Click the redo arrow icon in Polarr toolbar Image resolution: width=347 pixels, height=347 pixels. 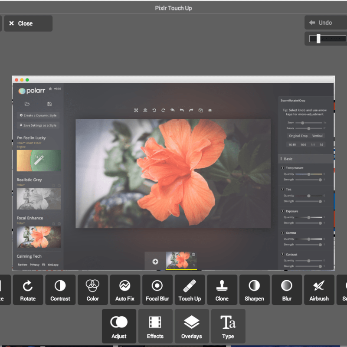click(x=191, y=110)
